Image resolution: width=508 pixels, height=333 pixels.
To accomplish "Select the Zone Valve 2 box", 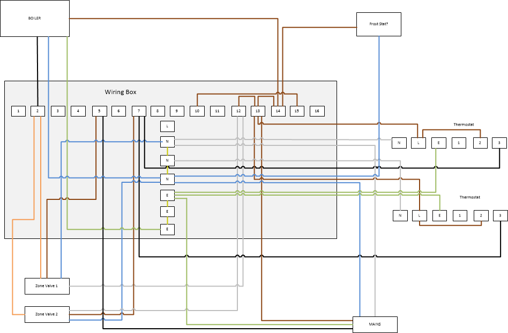I will point(47,314).
